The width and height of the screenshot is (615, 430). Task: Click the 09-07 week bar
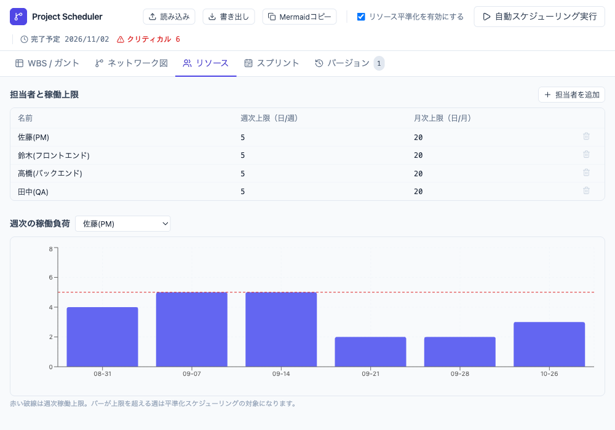tap(192, 329)
